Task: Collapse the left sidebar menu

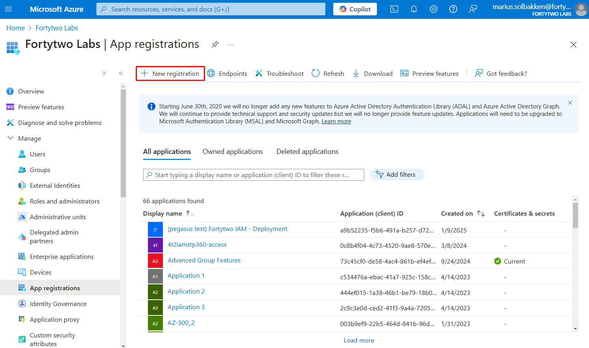Action: (121, 73)
